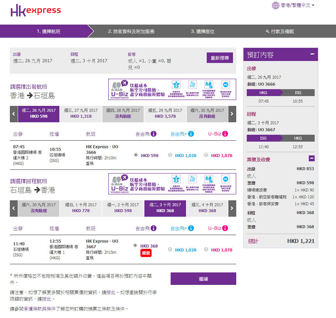
Task: Click the 重新搜尋 search again button
Action: (x=220, y=58)
